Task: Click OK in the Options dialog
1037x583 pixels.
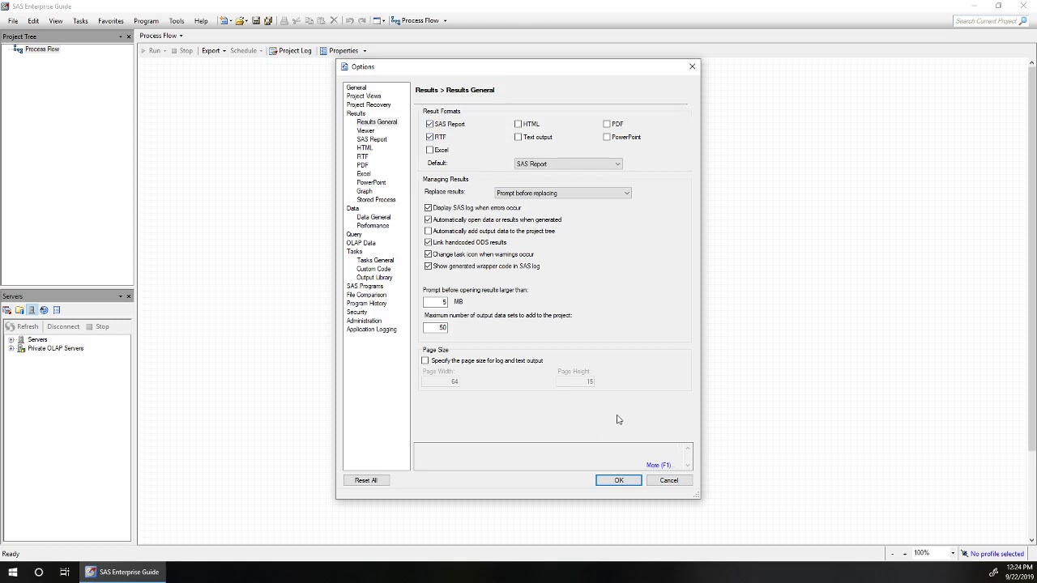Action: (619, 480)
